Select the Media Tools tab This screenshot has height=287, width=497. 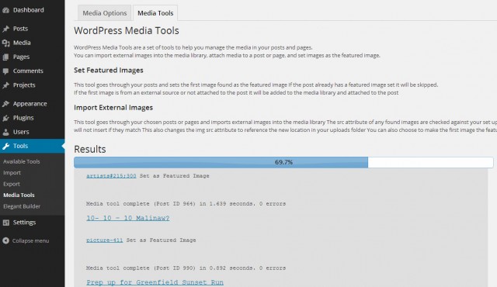pos(155,13)
